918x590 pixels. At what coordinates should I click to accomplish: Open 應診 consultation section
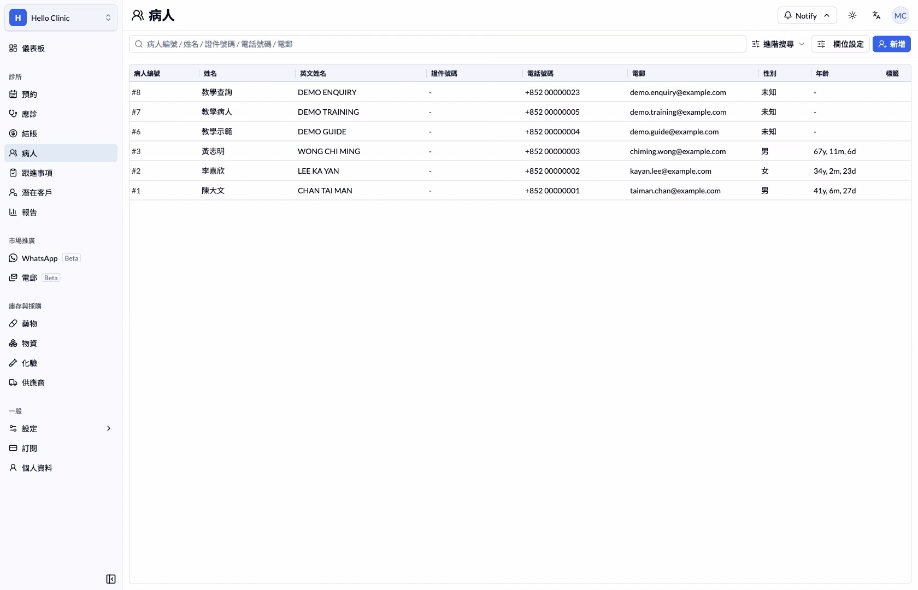point(61,114)
